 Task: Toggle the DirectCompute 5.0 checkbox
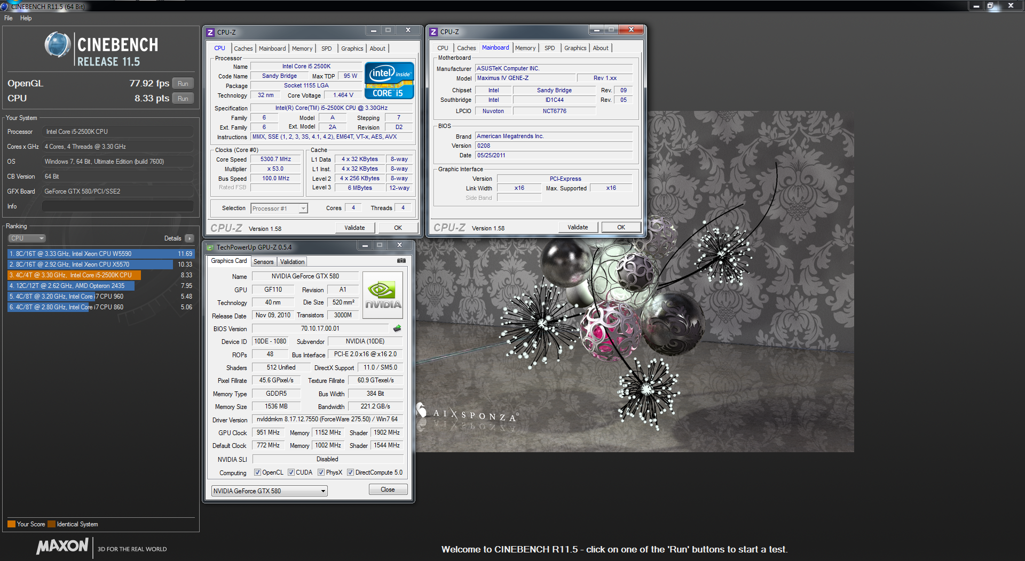350,472
